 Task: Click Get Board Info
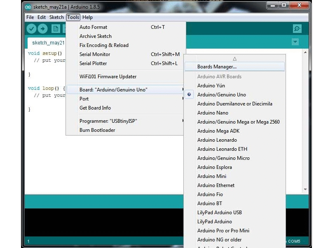tap(126, 108)
